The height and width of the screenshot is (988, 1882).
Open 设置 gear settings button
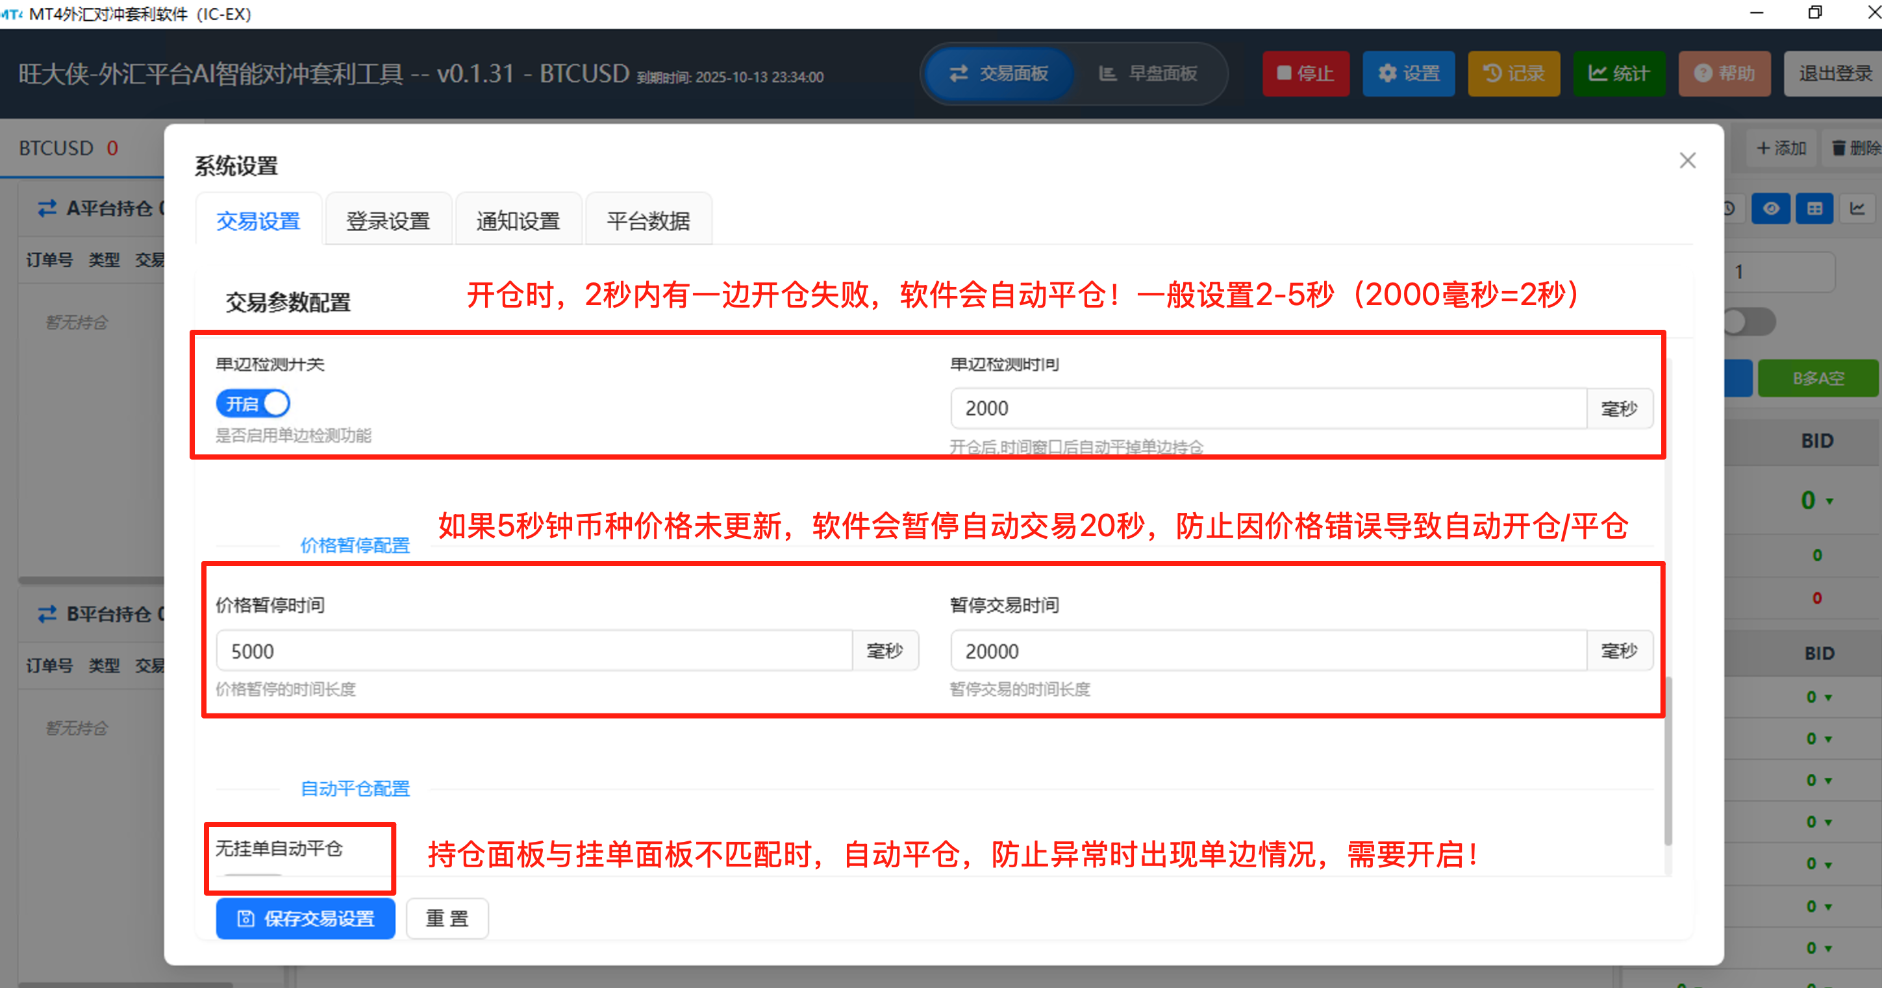[x=1408, y=74]
